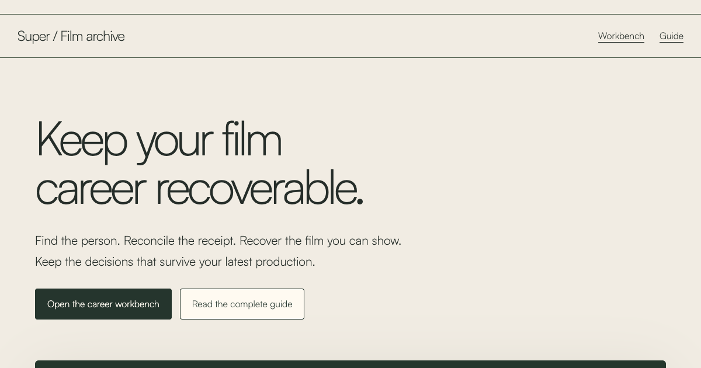Open the Guide navigation link
701x368 pixels.
(x=671, y=36)
